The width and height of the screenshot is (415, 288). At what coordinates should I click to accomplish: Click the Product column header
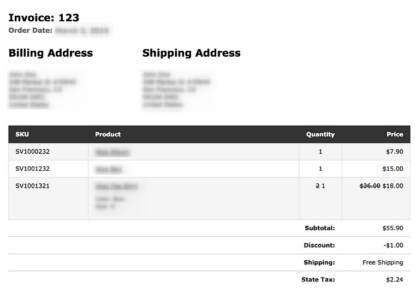(108, 134)
